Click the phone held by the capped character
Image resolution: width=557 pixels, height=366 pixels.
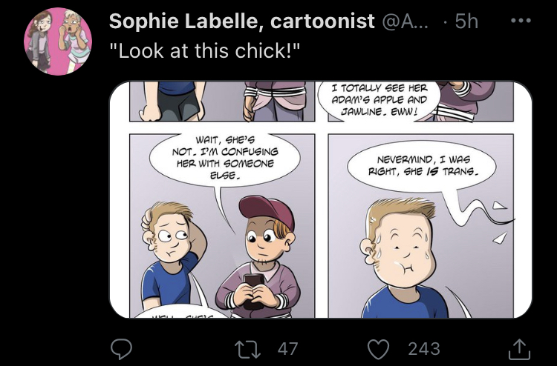click(253, 289)
